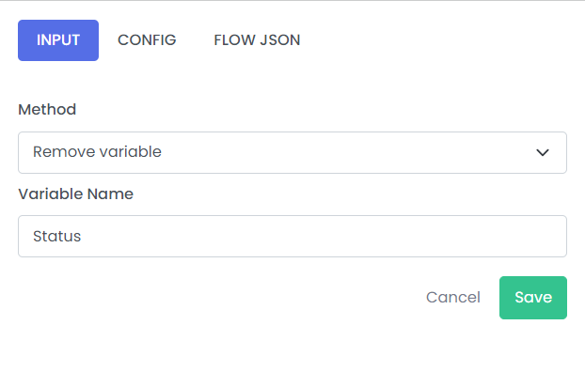View flow JSON via FLOW JSON tab
The height and width of the screenshot is (387, 585).
[x=257, y=40]
